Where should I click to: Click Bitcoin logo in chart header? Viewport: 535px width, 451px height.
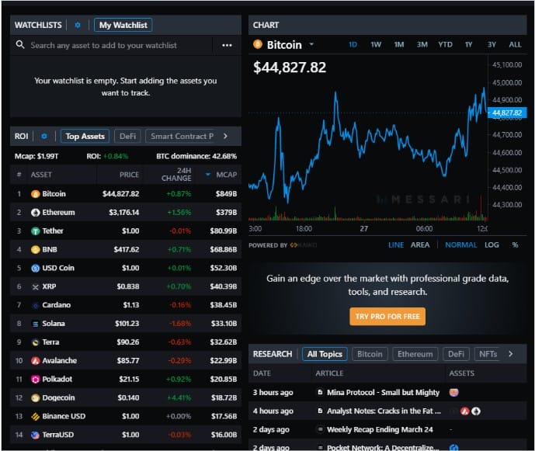tap(258, 44)
